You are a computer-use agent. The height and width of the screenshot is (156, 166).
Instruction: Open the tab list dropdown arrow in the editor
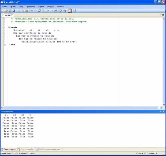[x=160, y=15]
